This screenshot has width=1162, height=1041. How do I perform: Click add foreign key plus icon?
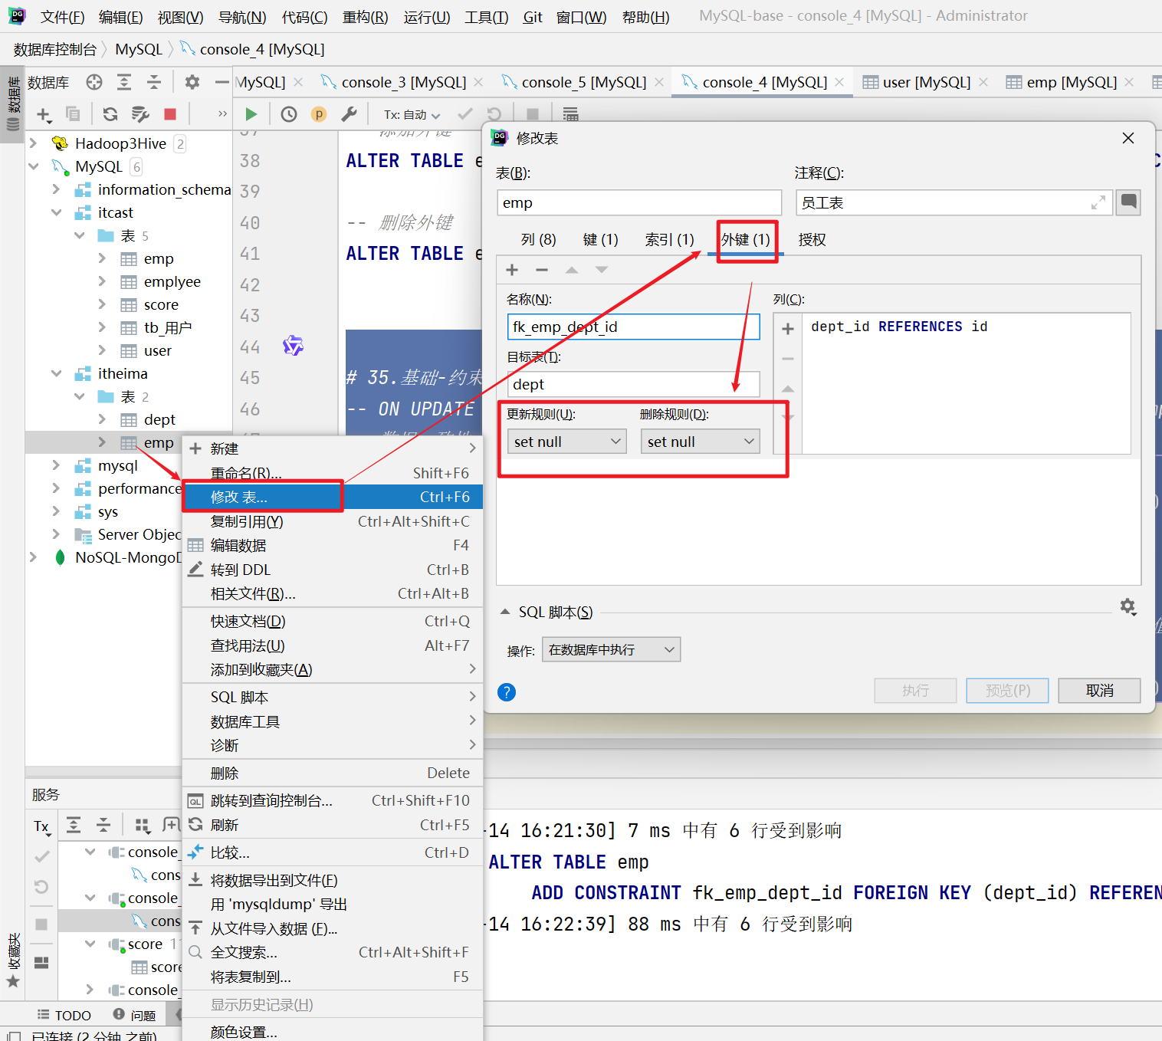(513, 269)
